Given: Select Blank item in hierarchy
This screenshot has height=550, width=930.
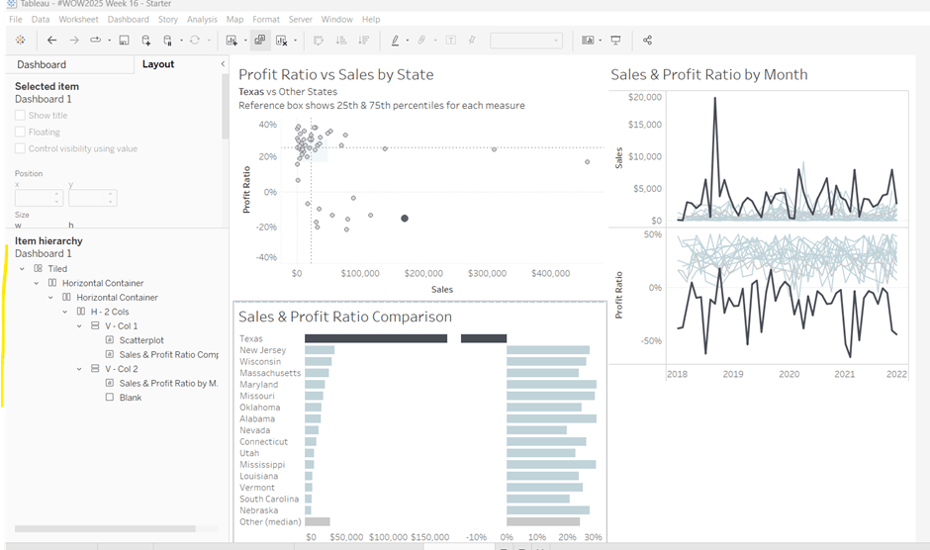Looking at the screenshot, I should (x=130, y=398).
